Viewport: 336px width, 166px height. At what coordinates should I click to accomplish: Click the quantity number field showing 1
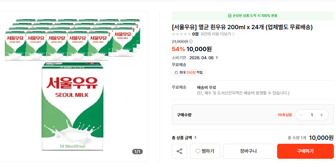[312, 115]
